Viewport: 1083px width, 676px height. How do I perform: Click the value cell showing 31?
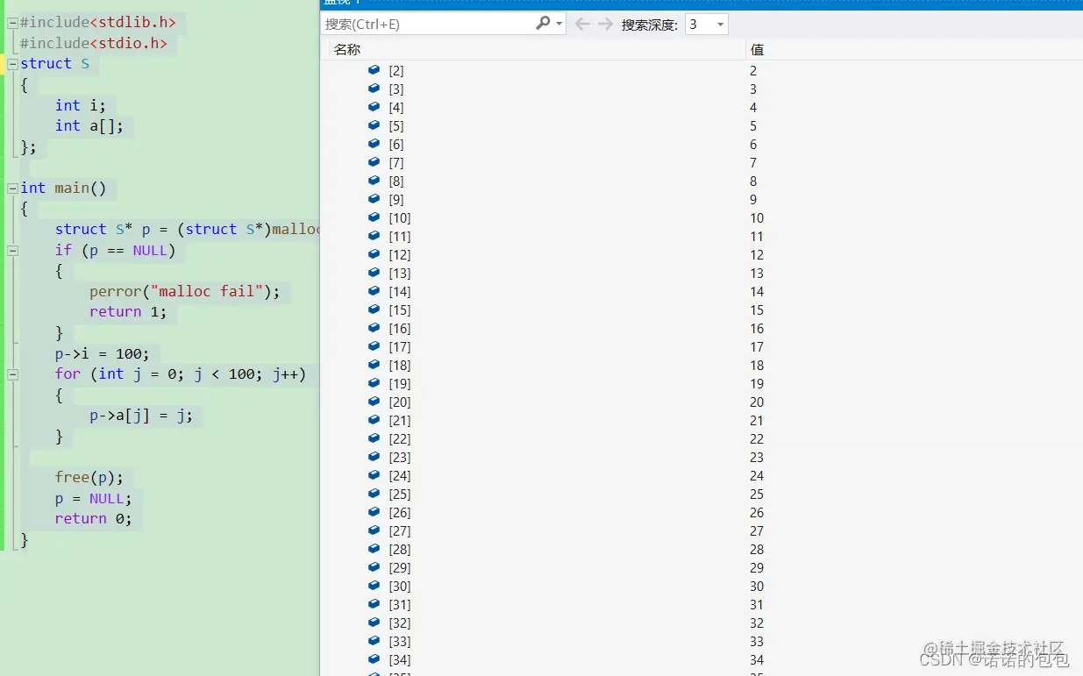click(x=757, y=605)
